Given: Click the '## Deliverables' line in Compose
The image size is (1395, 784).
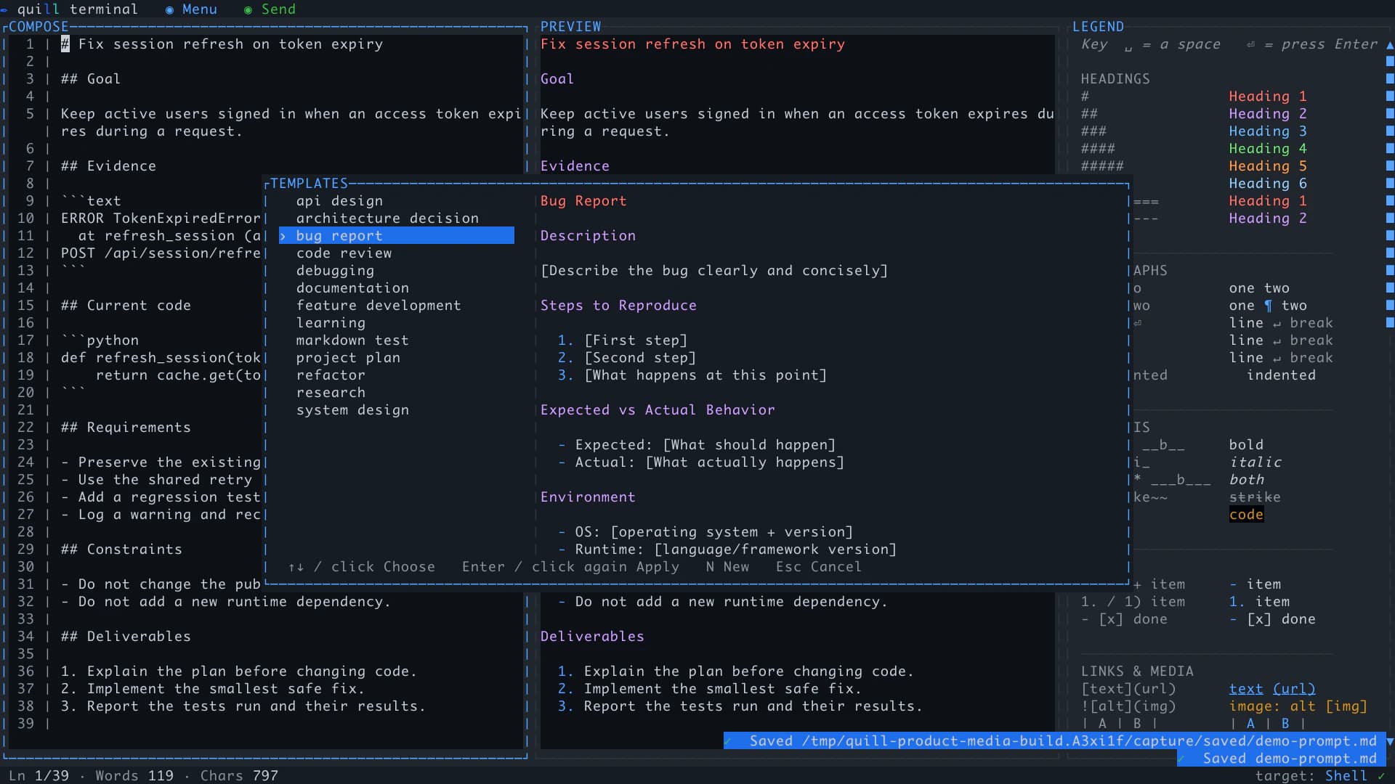Looking at the screenshot, I should point(126,637).
